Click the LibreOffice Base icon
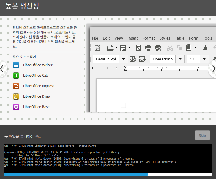The height and width of the screenshot is (179, 216). pos(16,107)
